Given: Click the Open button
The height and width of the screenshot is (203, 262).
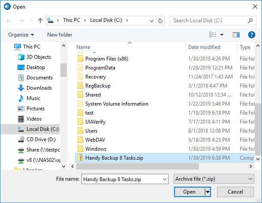Looking at the screenshot, I should tap(189, 192).
